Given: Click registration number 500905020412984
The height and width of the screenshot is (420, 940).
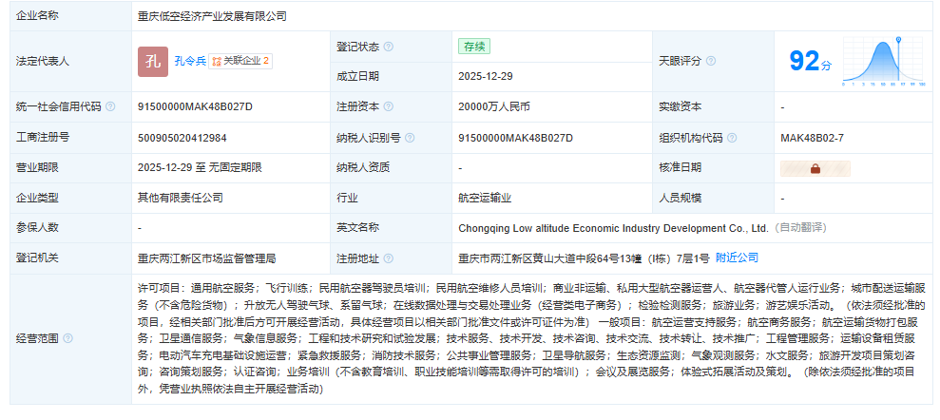Looking at the screenshot, I should click(182, 138).
